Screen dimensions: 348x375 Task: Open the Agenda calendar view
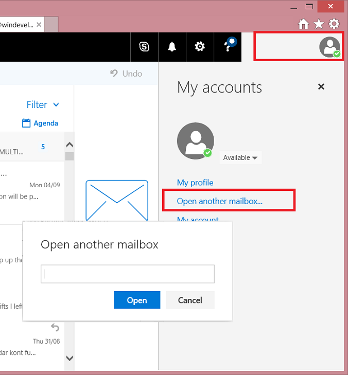tap(40, 123)
